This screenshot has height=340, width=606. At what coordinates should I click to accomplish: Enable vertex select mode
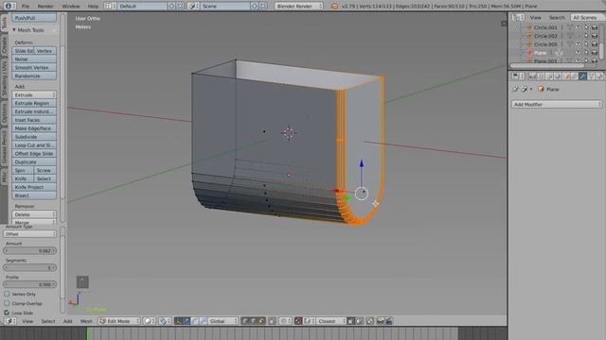(x=244, y=321)
